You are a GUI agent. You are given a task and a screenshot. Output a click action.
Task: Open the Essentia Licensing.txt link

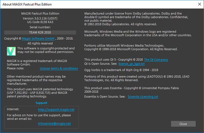click(142, 97)
